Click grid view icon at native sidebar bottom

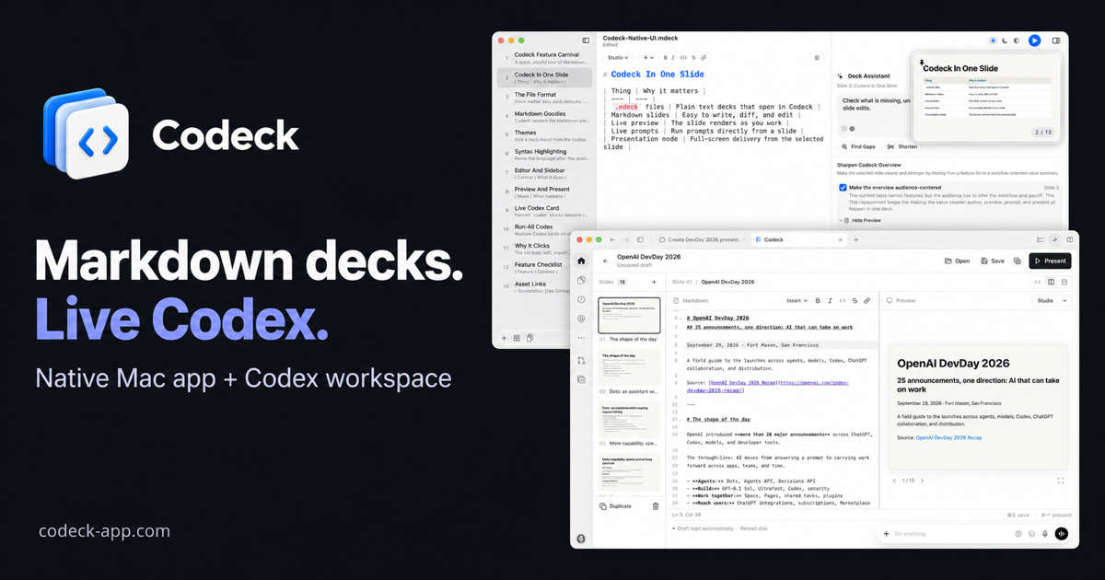coord(517,338)
